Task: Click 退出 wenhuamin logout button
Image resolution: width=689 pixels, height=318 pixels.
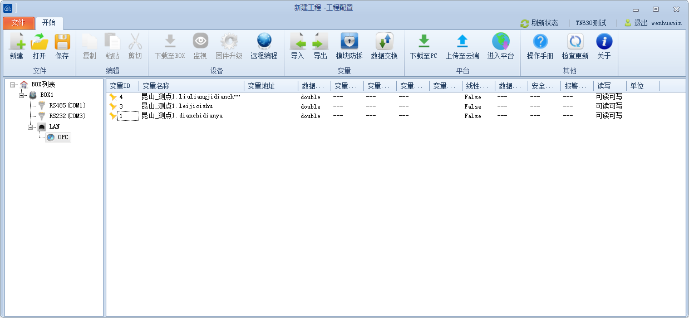Action: point(653,23)
